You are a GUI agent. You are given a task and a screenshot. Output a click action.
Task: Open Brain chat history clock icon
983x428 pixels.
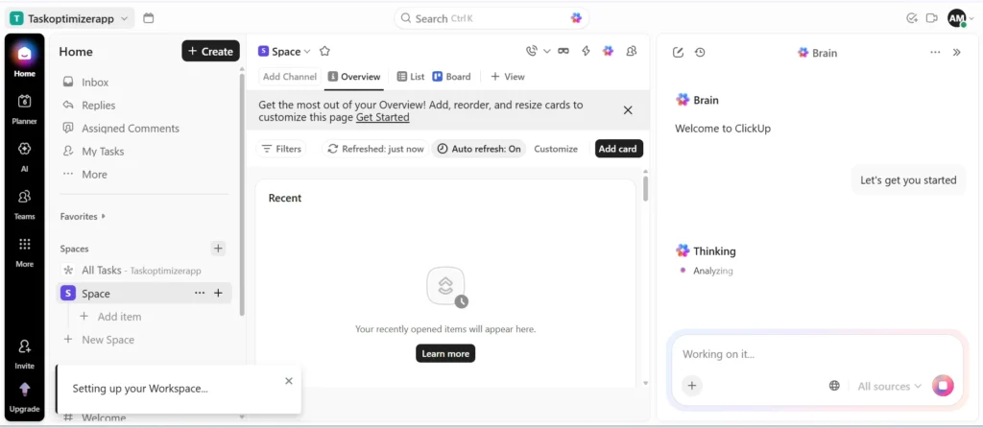point(700,53)
